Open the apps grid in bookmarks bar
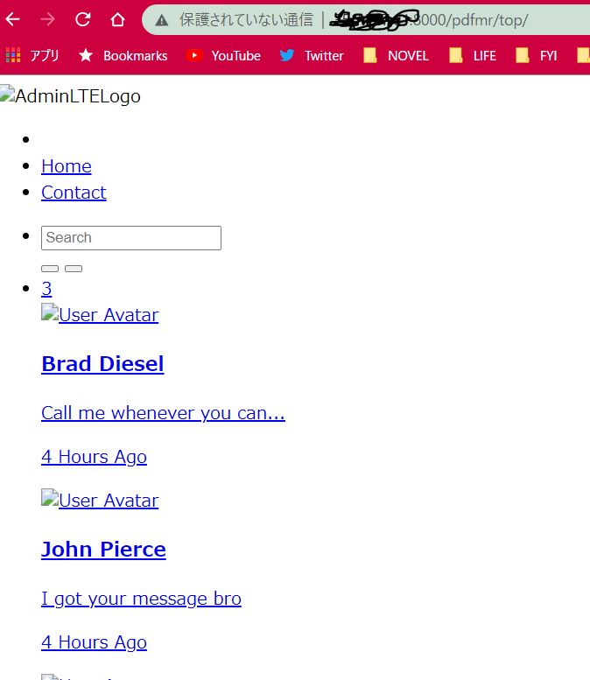This screenshot has height=680, width=590. (x=13, y=55)
